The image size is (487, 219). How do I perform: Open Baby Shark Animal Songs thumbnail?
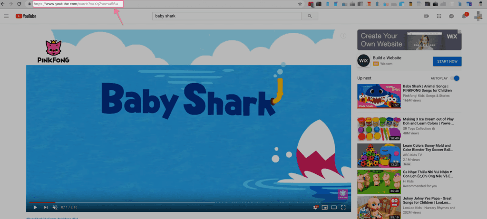point(379,96)
